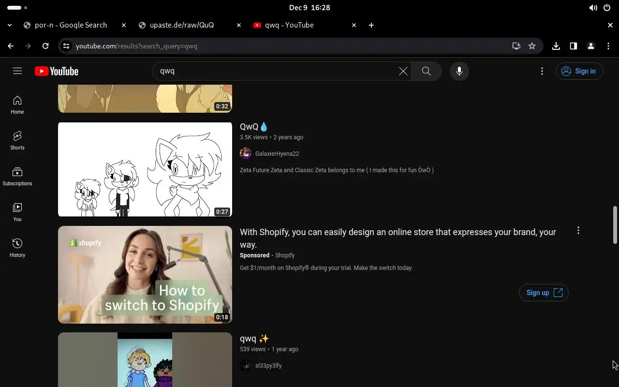Open browser downloads

556,46
